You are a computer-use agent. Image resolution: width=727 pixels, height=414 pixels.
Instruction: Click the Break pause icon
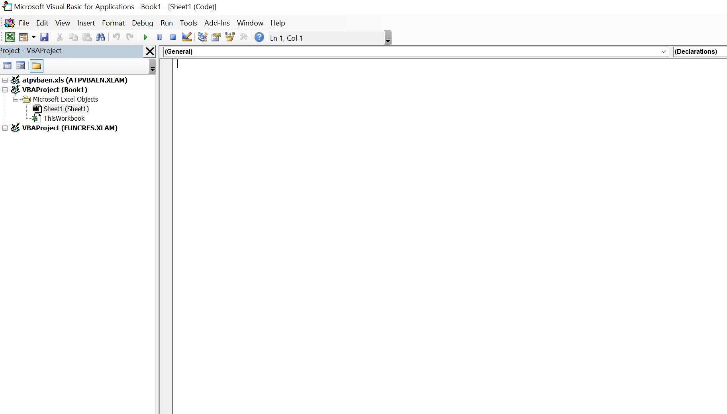(159, 37)
